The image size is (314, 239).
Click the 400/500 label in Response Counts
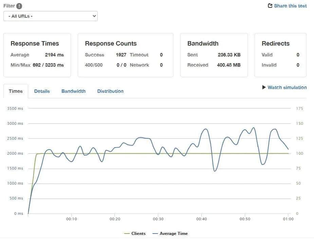click(93, 65)
